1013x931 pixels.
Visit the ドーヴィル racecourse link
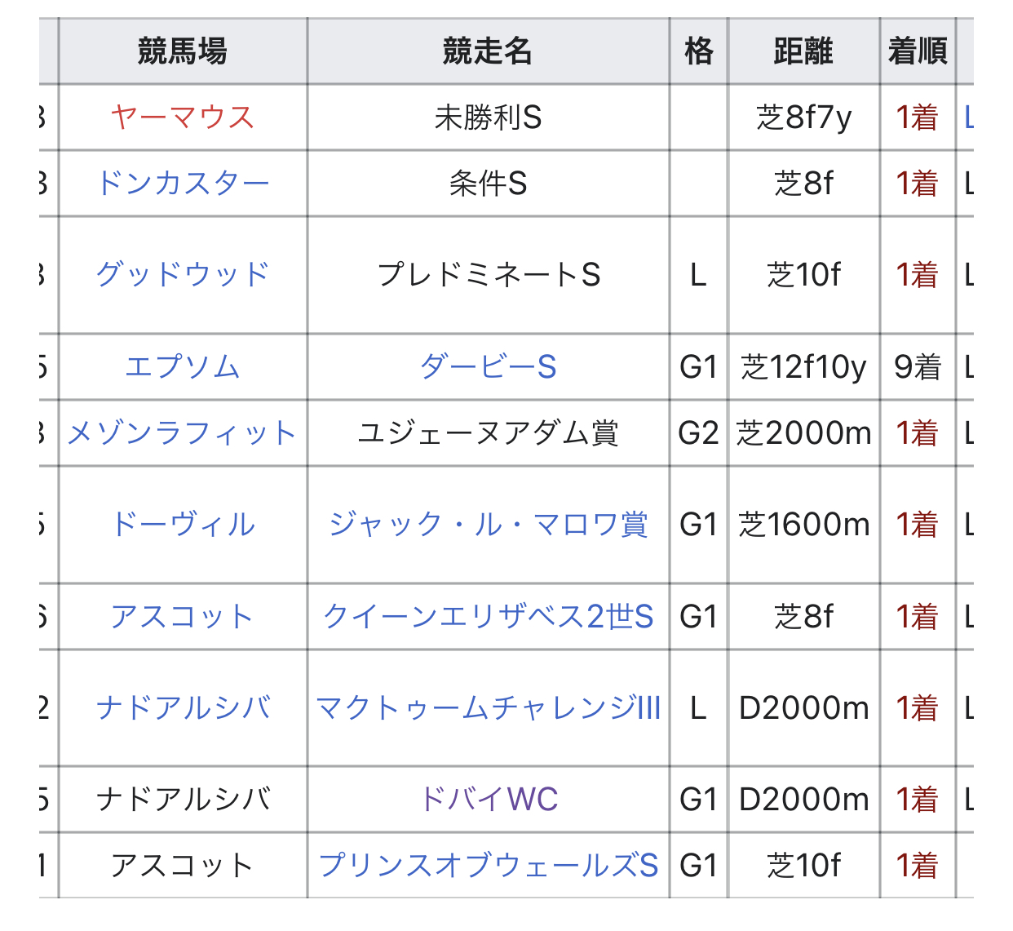click(x=183, y=524)
